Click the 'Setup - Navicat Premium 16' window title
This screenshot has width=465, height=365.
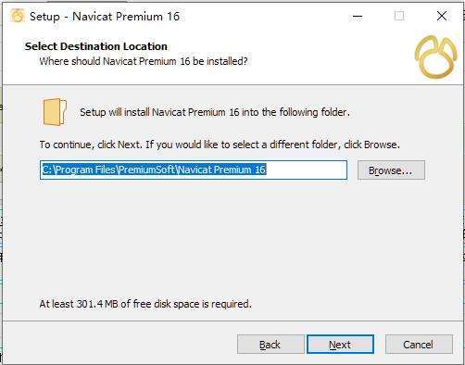tap(105, 17)
